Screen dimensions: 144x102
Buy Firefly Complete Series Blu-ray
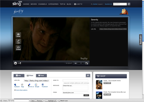(107, 94)
